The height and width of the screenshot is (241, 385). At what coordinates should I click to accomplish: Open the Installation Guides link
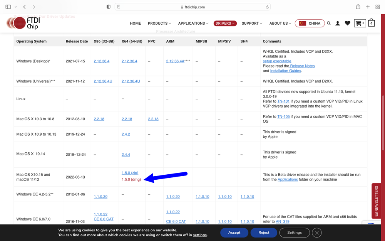tap(286, 71)
